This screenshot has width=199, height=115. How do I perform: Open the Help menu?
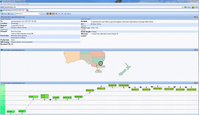(27, 4)
